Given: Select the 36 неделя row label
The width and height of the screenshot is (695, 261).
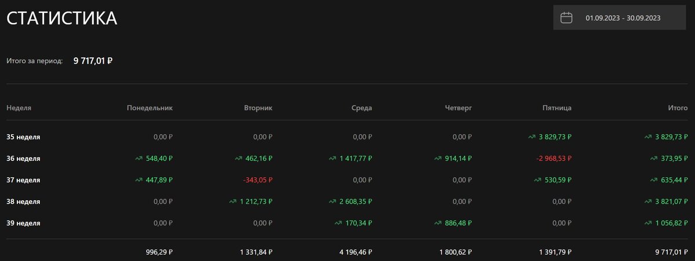Looking at the screenshot, I should coord(23,159).
